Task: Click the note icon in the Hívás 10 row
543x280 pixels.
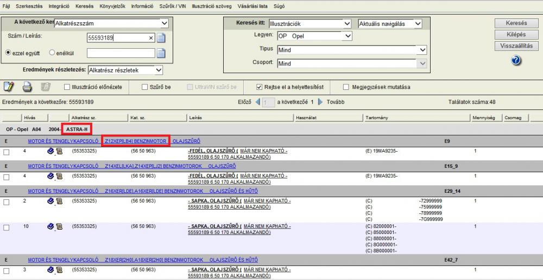Action: point(59,227)
